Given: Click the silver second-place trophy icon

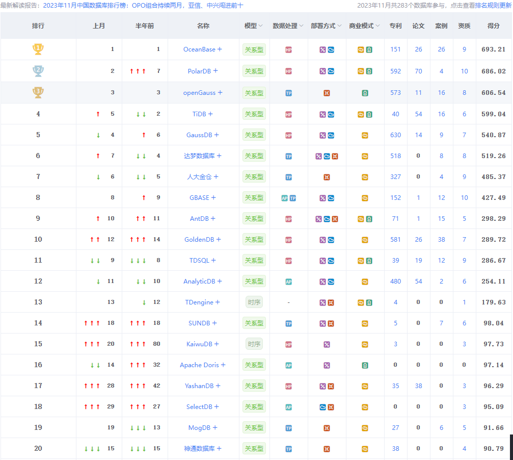Looking at the screenshot, I should 38,71.
